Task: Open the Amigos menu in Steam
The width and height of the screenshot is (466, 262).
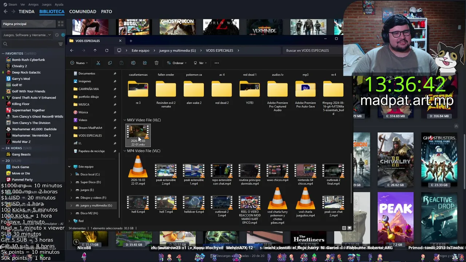Action: [33, 4]
